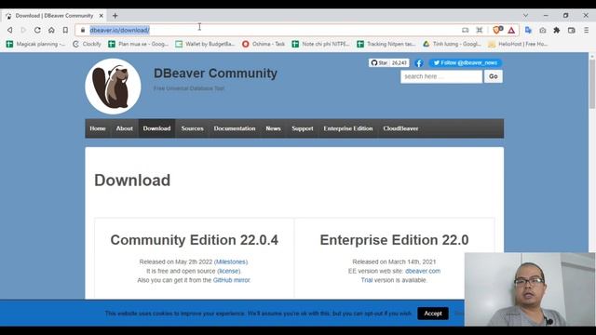Click the camera extension icon

click(x=543, y=30)
